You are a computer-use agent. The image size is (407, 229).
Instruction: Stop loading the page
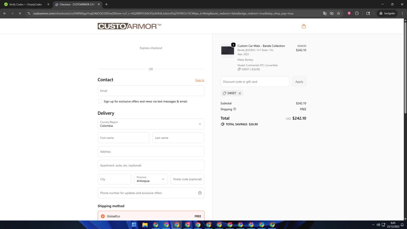pos(20,13)
